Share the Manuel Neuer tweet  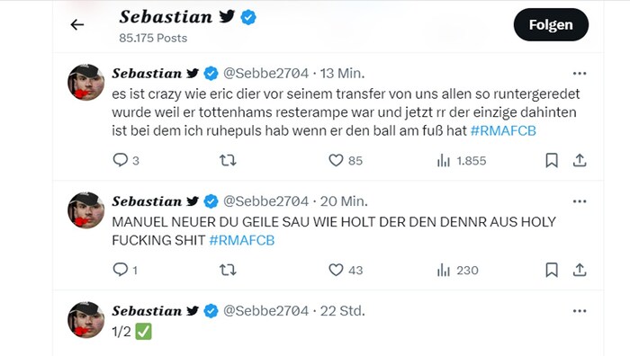(580, 270)
